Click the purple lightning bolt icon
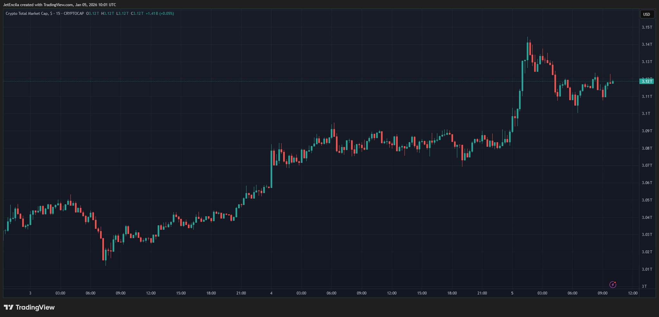Viewport: 659px width, 317px height. click(613, 284)
